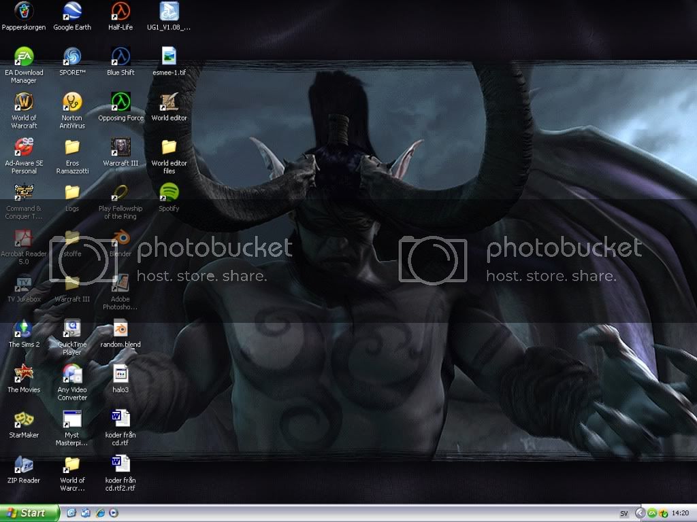Select the SPORE desktop shortcut
Screen dimensions: 697x522
[72, 62]
